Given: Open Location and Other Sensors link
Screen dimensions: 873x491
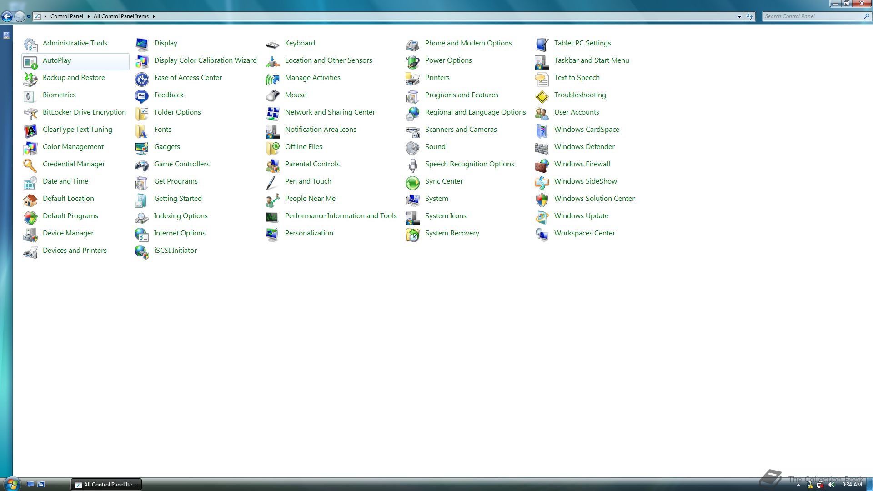Looking at the screenshot, I should pyautogui.click(x=329, y=60).
